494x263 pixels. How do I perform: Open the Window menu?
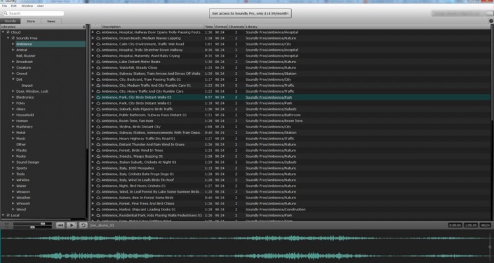27,5
